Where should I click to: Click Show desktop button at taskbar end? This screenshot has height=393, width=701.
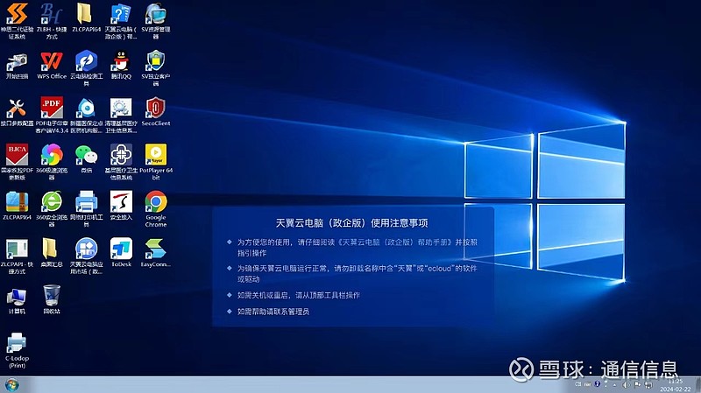[697, 385]
